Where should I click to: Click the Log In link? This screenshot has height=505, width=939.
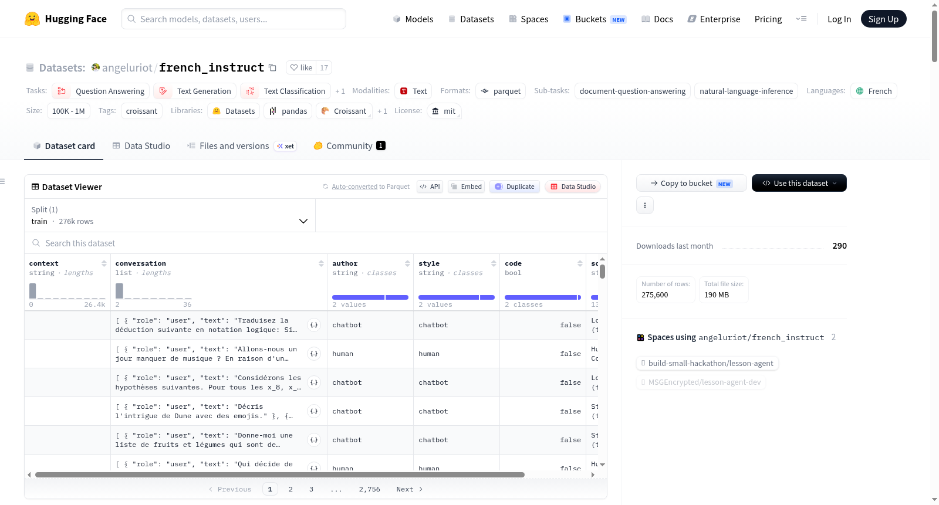point(839,19)
